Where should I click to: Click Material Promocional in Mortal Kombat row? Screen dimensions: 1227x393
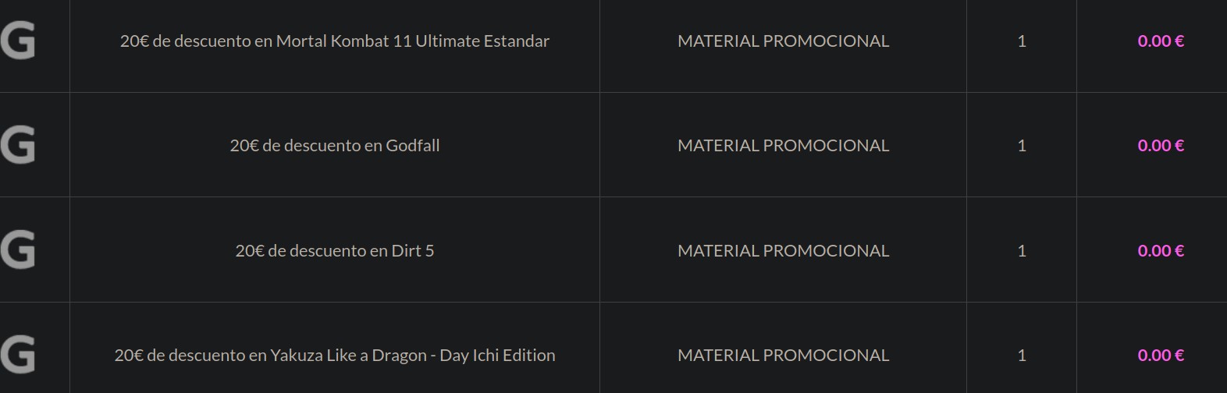click(x=783, y=41)
